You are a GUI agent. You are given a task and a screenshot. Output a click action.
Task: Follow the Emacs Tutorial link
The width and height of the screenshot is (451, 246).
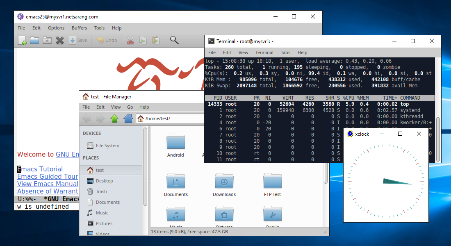(40, 169)
